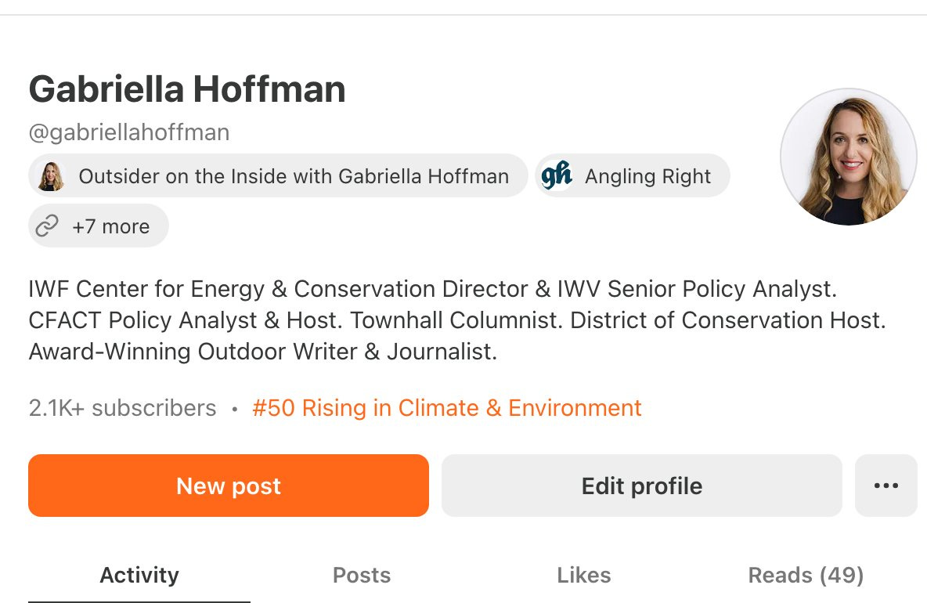Click the Gabriella Hoffman name heading
The height and width of the screenshot is (603, 927).
click(187, 89)
